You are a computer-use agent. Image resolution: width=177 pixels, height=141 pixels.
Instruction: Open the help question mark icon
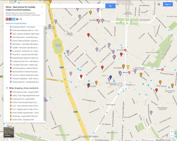[x=167, y=136]
